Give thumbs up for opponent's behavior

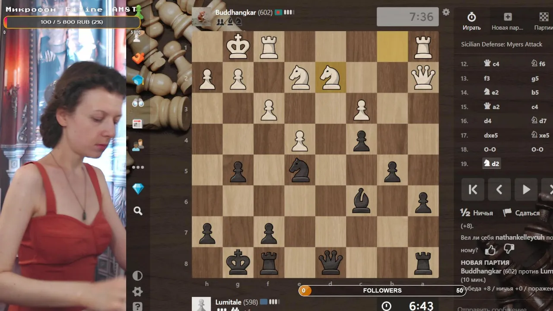[x=490, y=250]
